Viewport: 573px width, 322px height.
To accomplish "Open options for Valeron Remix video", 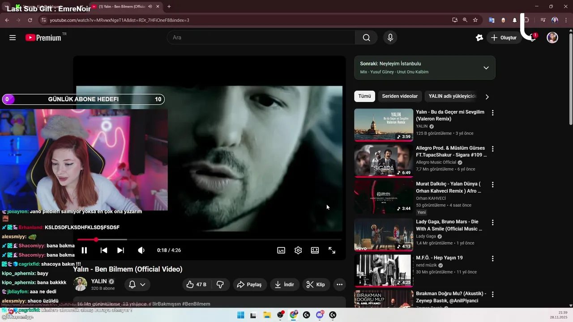I will coord(492,113).
